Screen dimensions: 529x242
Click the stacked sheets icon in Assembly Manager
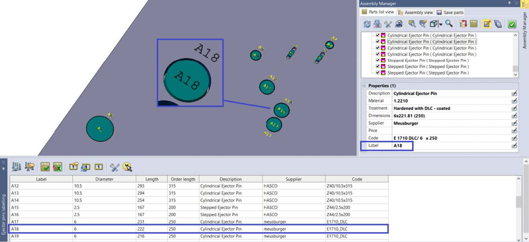[x=498, y=24]
